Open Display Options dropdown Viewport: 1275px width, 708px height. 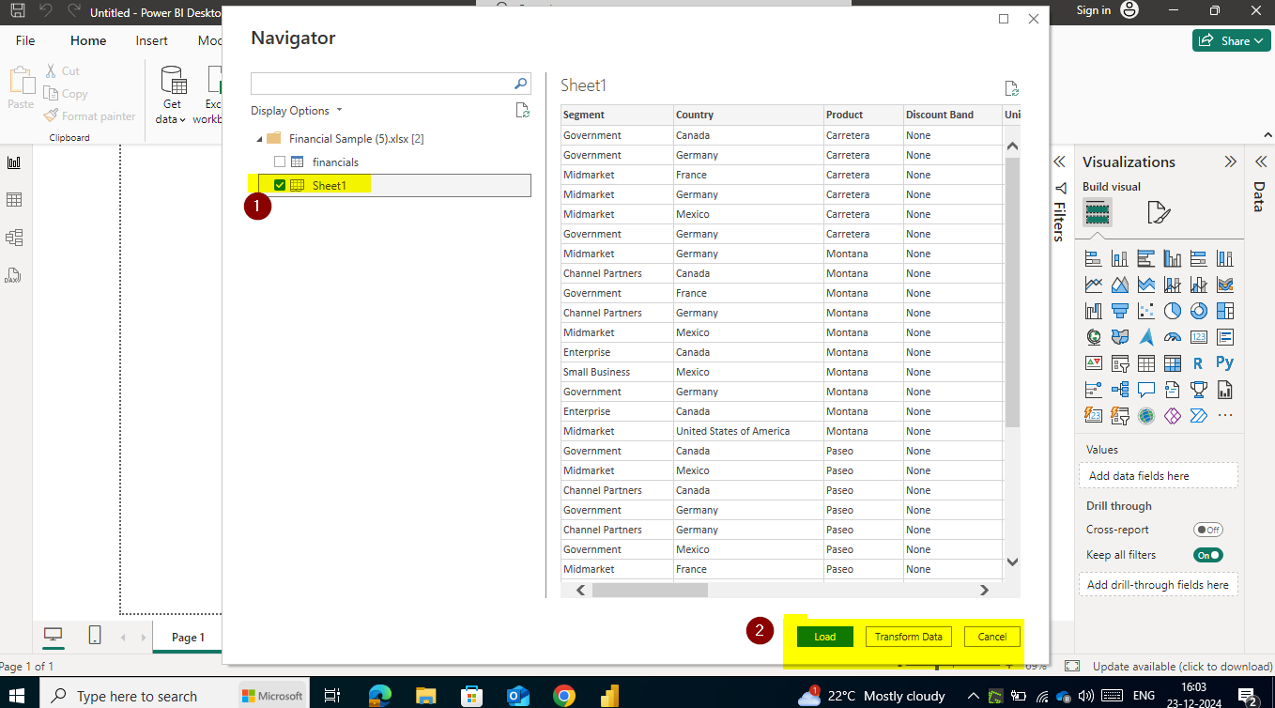[297, 111]
